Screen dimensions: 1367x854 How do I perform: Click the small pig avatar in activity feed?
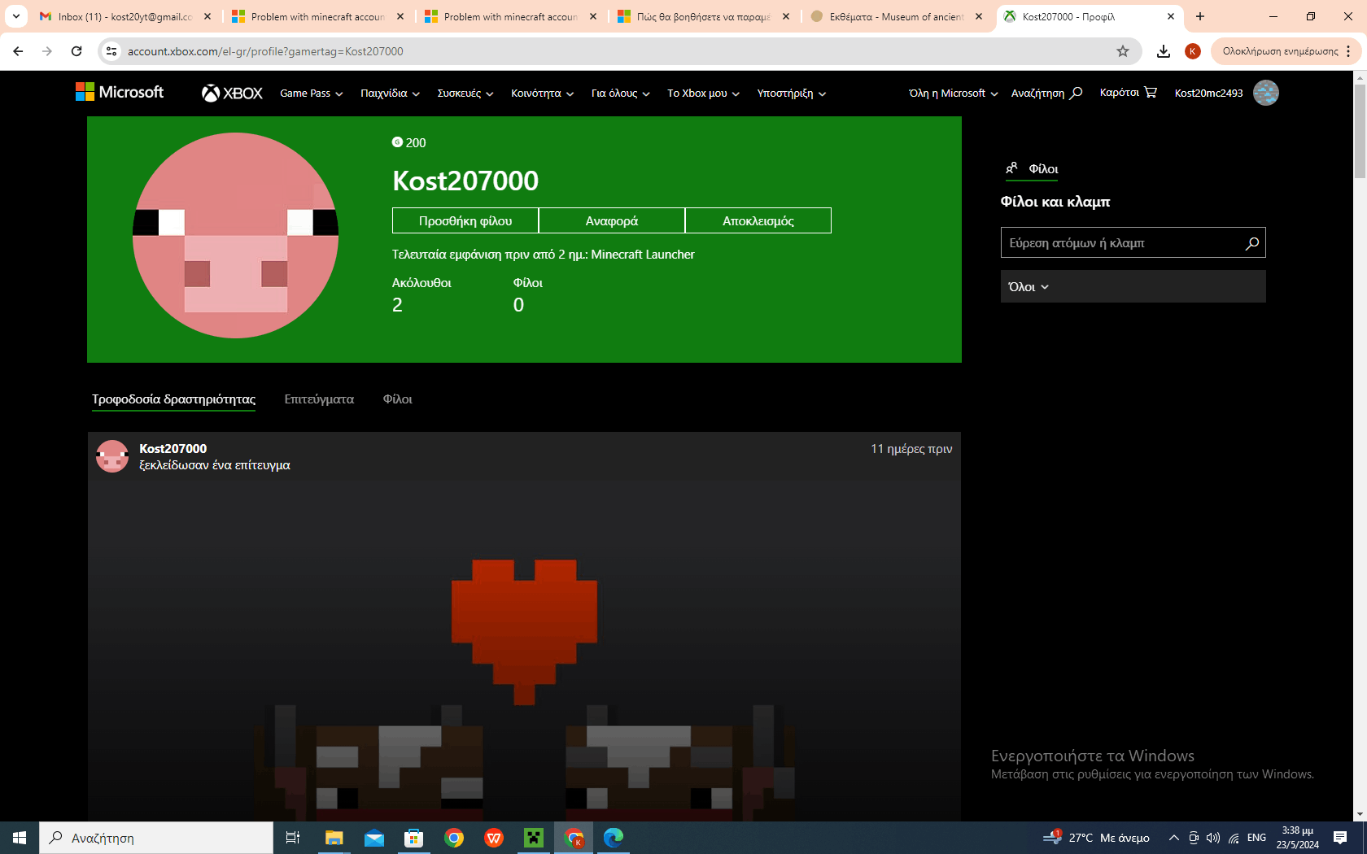(x=112, y=456)
